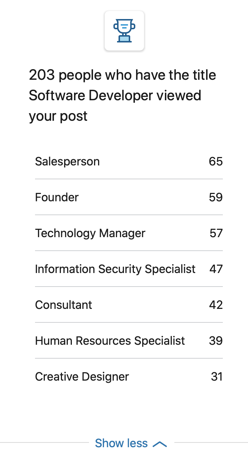The image size is (248, 456).
Task: Select the Consultant row label
Action: [x=63, y=305]
